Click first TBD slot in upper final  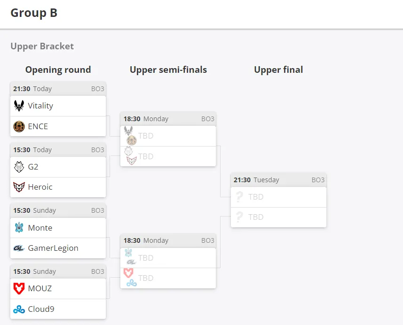tap(278, 197)
